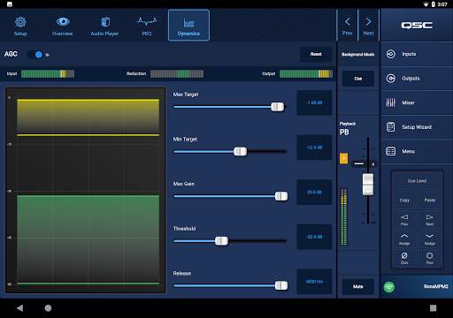The width and height of the screenshot is (453, 318).
Task: Click the Next control arrow icon
Action: coord(430,217)
